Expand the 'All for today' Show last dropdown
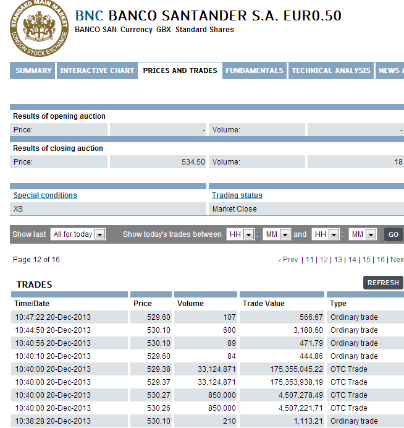Viewport: 404px width, 428px height. tap(78, 234)
